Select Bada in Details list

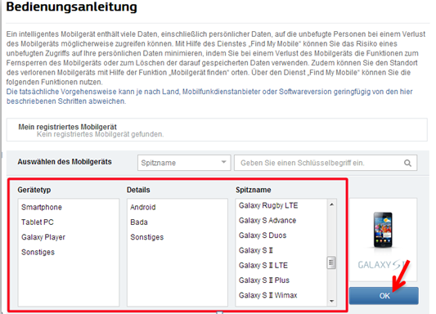139,222
